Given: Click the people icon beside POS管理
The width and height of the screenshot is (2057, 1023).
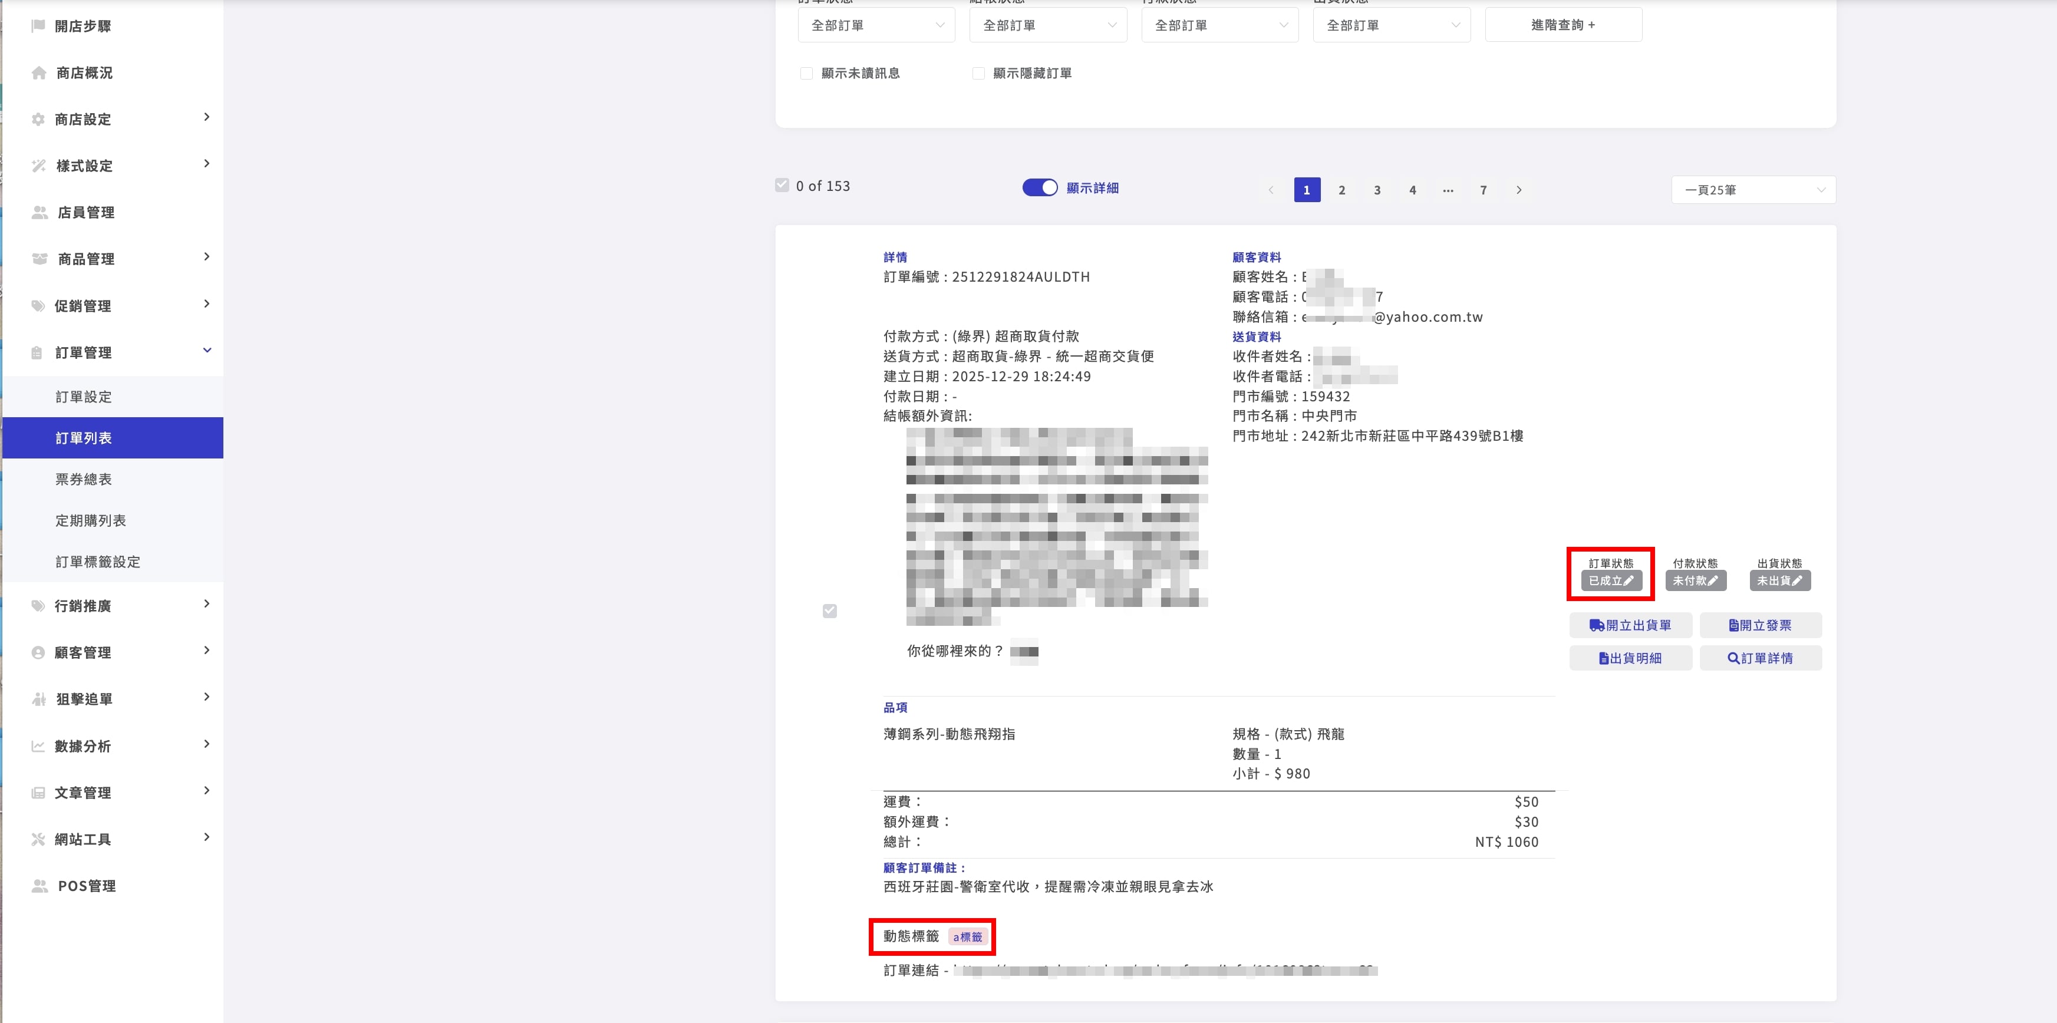Looking at the screenshot, I should [39, 886].
